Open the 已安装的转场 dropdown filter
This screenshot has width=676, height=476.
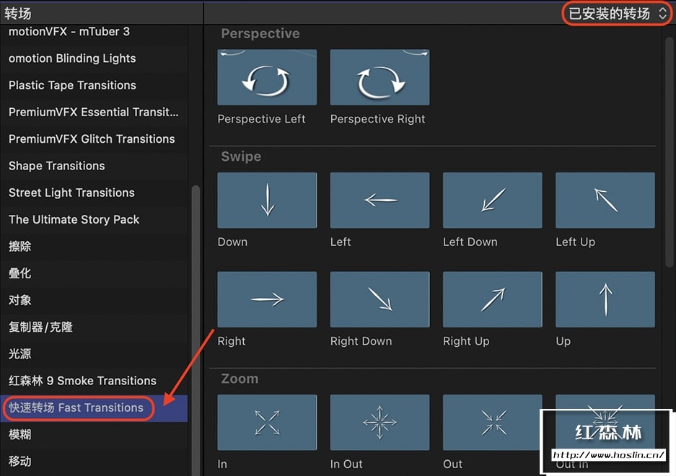617,14
